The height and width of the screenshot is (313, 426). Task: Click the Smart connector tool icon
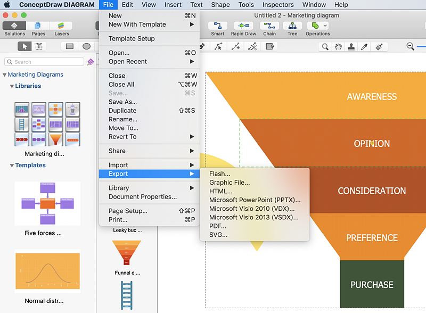click(x=217, y=26)
